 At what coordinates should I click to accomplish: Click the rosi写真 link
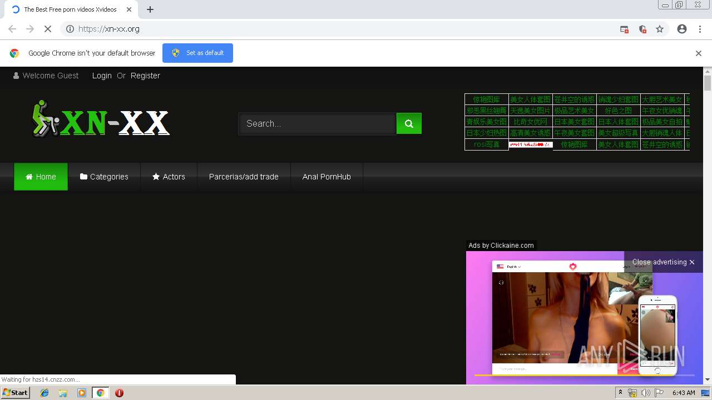point(487,144)
